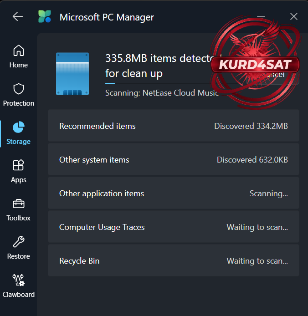Select the Recycle Bin row

click(x=173, y=261)
